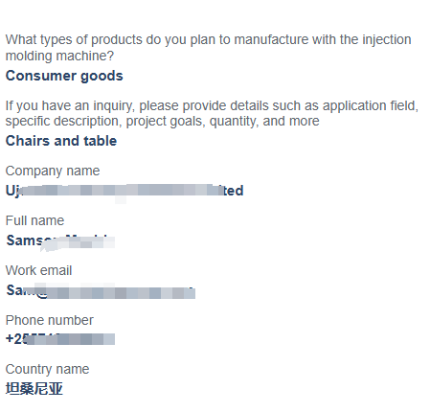The height and width of the screenshot is (412, 430).
Task: Click the name value starting with Sams
Action: [x=60, y=240]
